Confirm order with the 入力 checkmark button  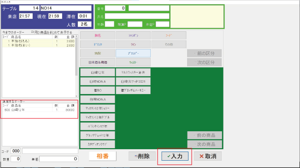click(x=175, y=156)
